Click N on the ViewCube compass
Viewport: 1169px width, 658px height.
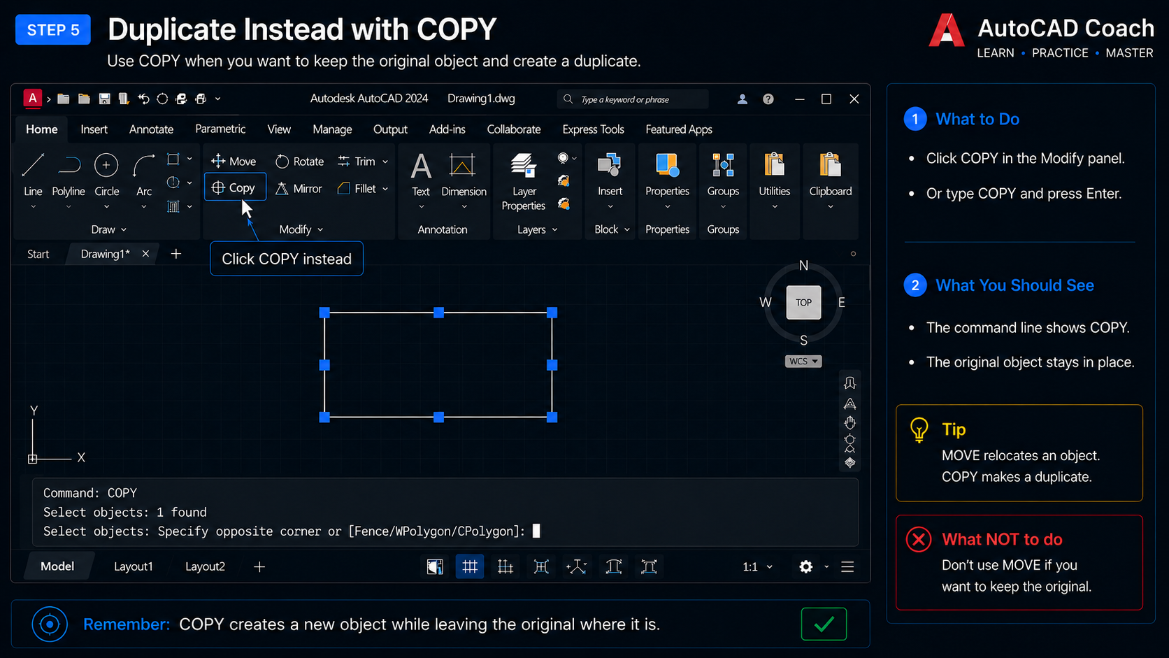[803, 266]
